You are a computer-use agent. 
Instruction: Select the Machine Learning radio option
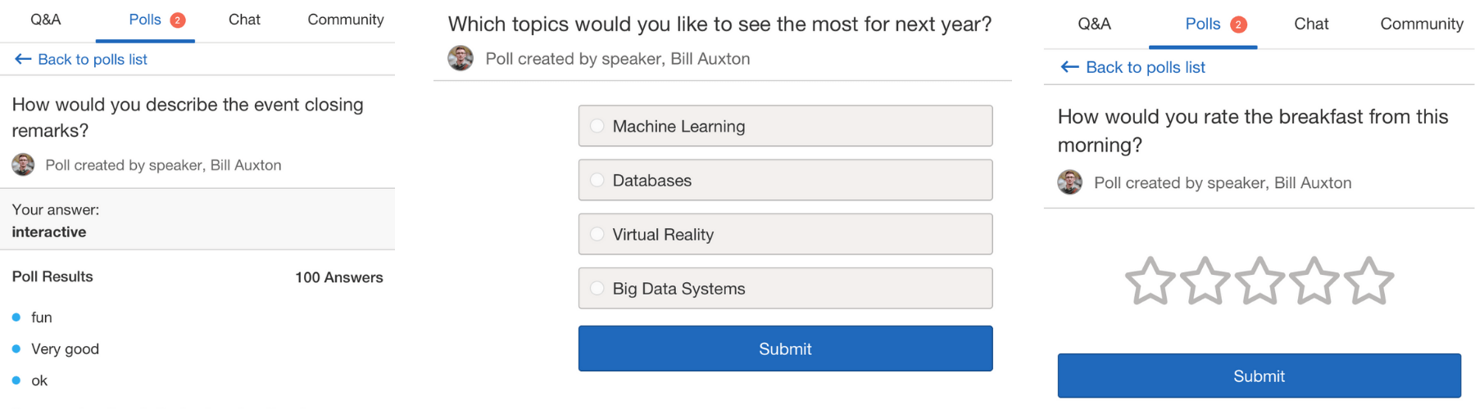597,126
